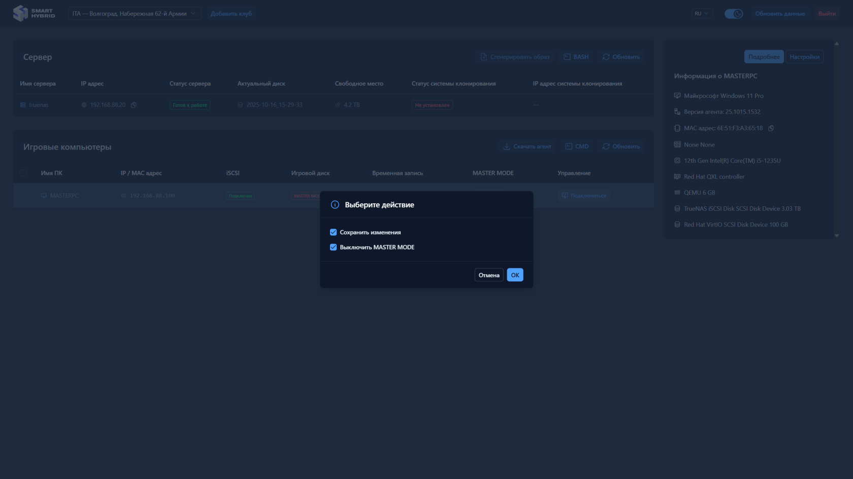Select all PCs header checkbox
This screenshot has width=853, height=479.
coord(23,173)
